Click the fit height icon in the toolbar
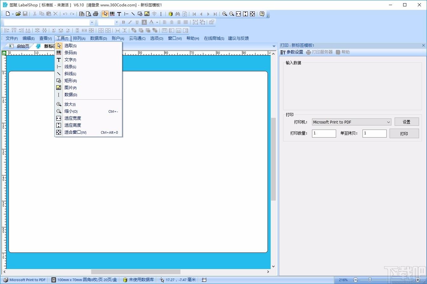This screenshot has height=284, width=427. point(245,14)
